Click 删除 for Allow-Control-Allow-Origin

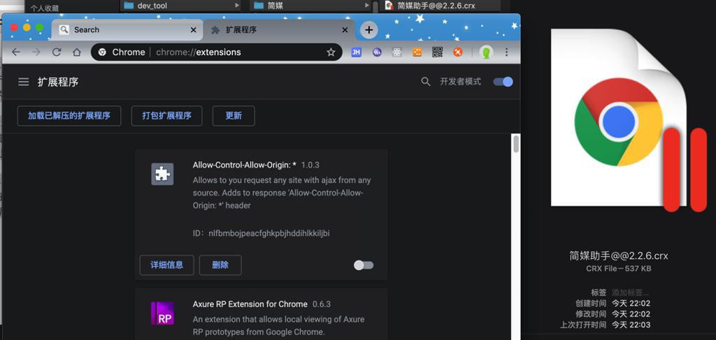(x=220, y=265)
